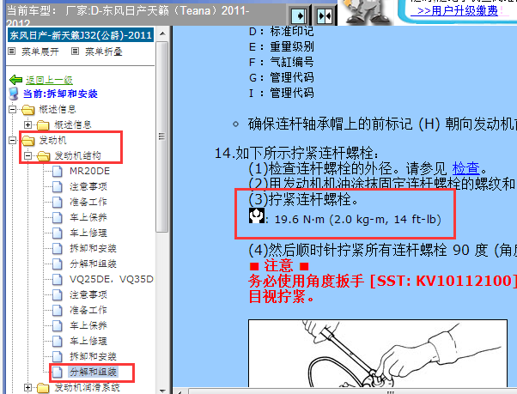Click the step (3)拧紧连杆螺栓 text
The height and width of the screenshot is (394, 517).
[x=303, y=199]
